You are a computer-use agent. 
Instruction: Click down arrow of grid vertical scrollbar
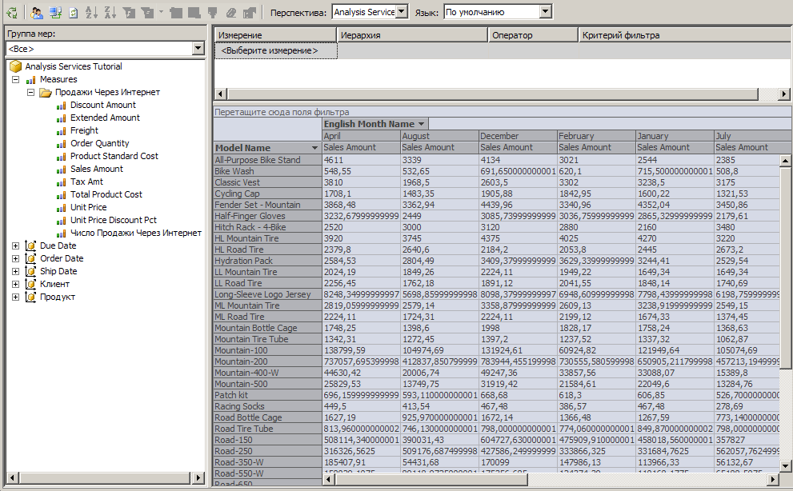pos(785,466)
